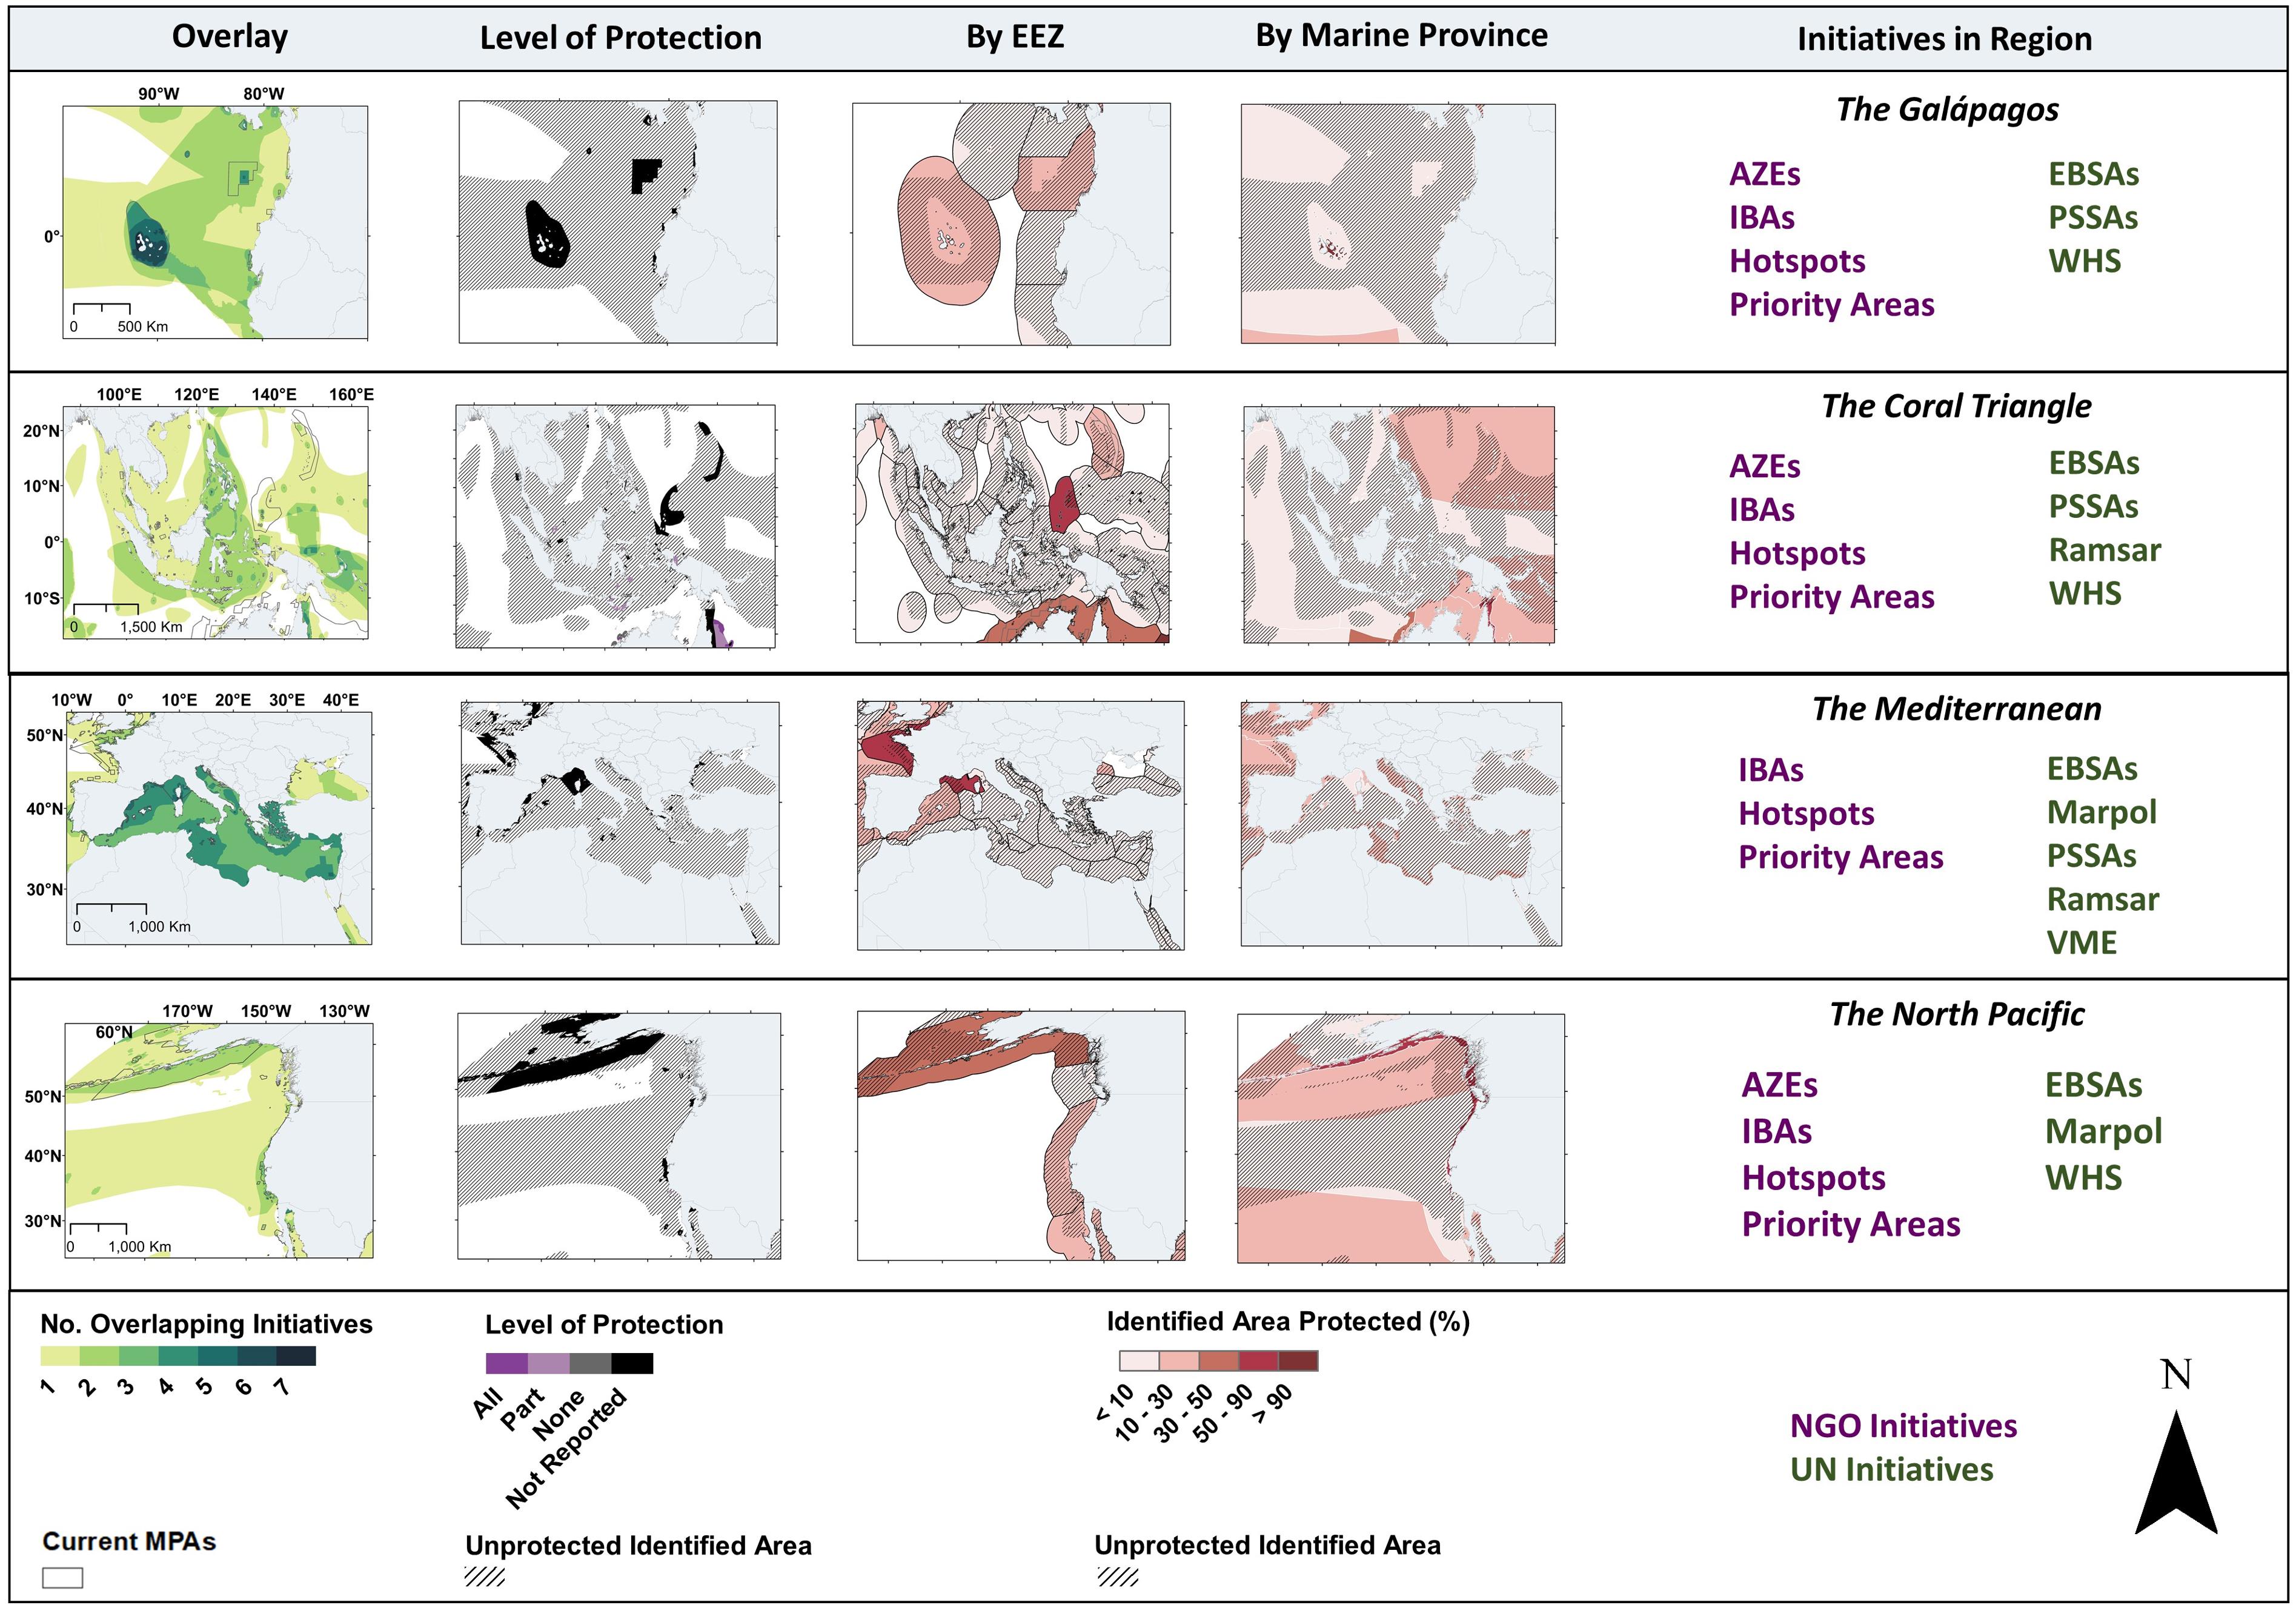This screenshot has width=2296, height=1608.
Task: Click the title 'The Galápagos'
Action: [1947, 109]
